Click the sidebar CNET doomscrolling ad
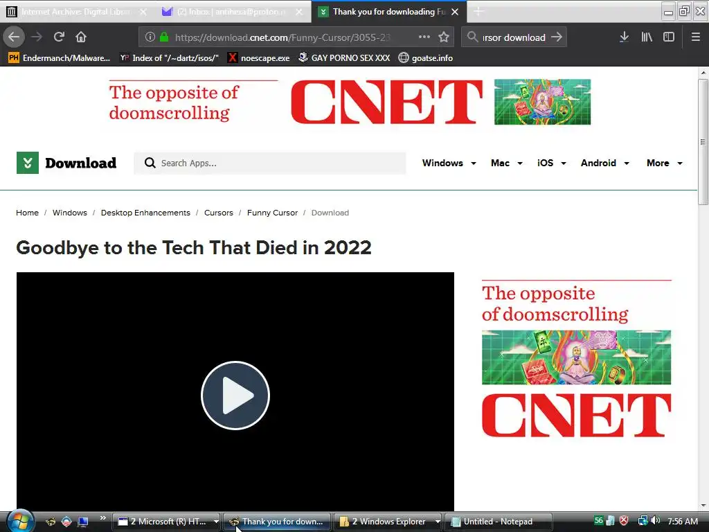Image resolution: width=709 pixels, height=532 pixels. (577, 358)
